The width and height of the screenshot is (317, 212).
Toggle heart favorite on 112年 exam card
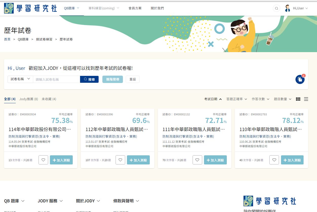point(120,160)
